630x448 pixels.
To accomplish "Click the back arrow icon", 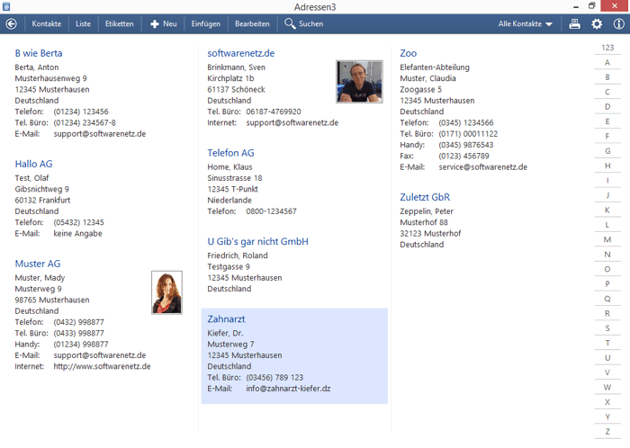I will point(11,23).
